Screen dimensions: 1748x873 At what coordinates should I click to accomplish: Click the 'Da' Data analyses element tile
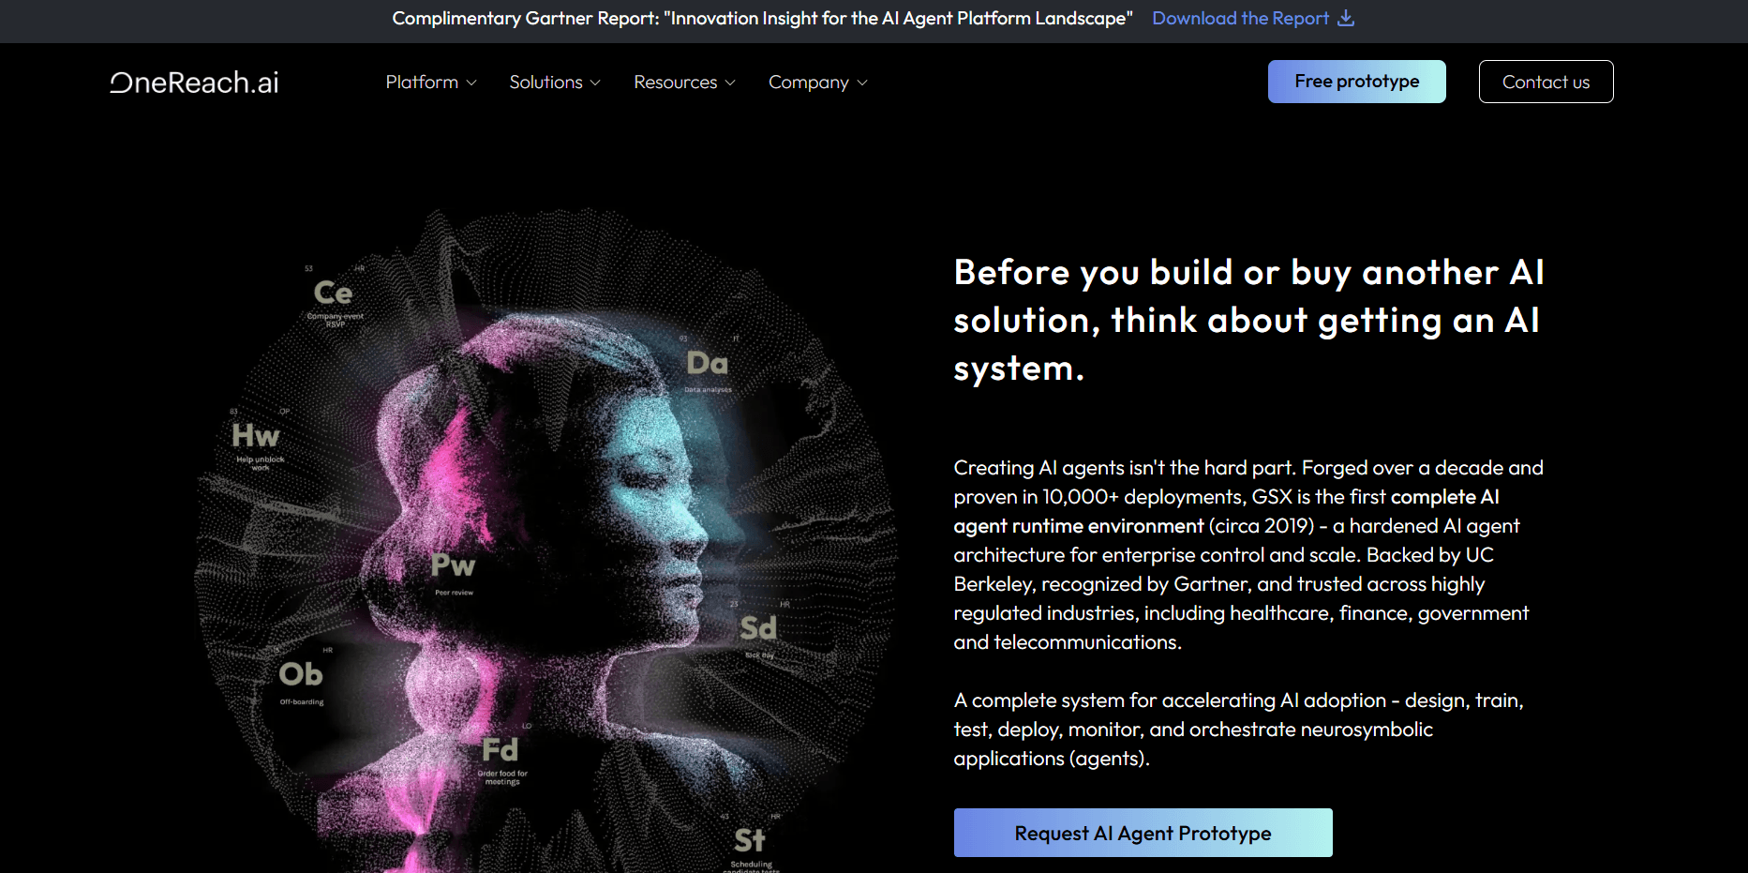707,363
